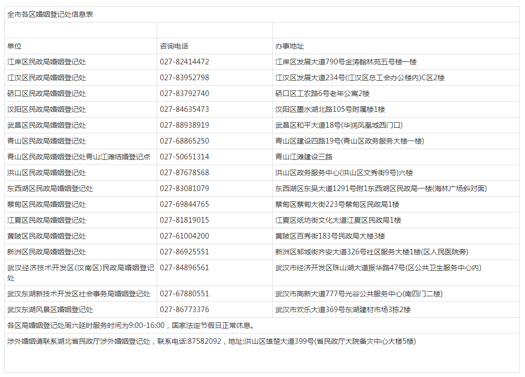Click address 新洲区邾城街齐安大道326号
This screenshot has height=377, width=525.
tap(372, 252)
